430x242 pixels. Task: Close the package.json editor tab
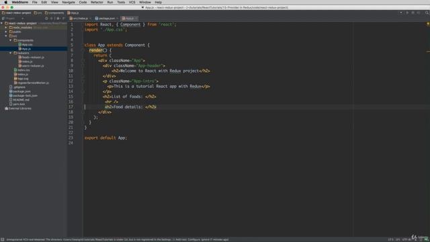pyautogui.click(x=117, y=18)
